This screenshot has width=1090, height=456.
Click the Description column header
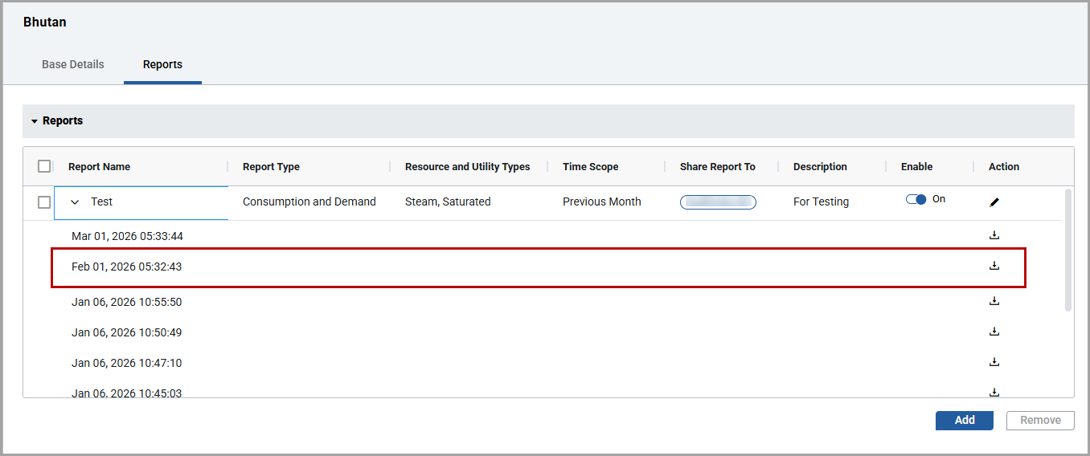point(820,167)
